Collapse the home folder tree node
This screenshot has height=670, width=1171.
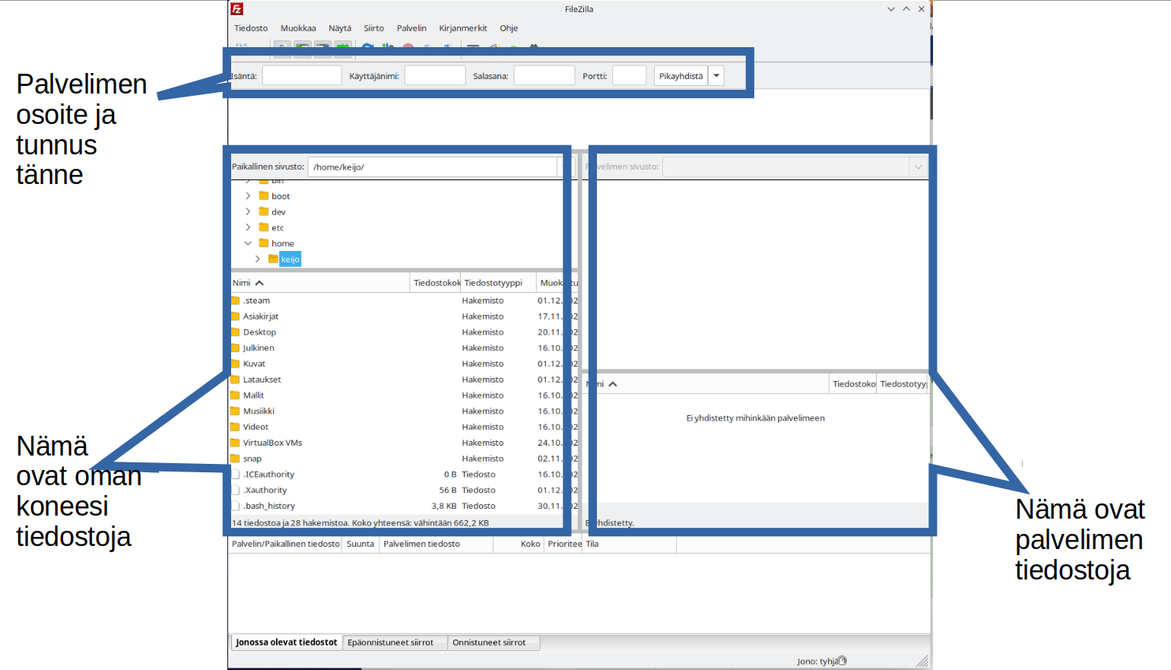pos(248,243)
